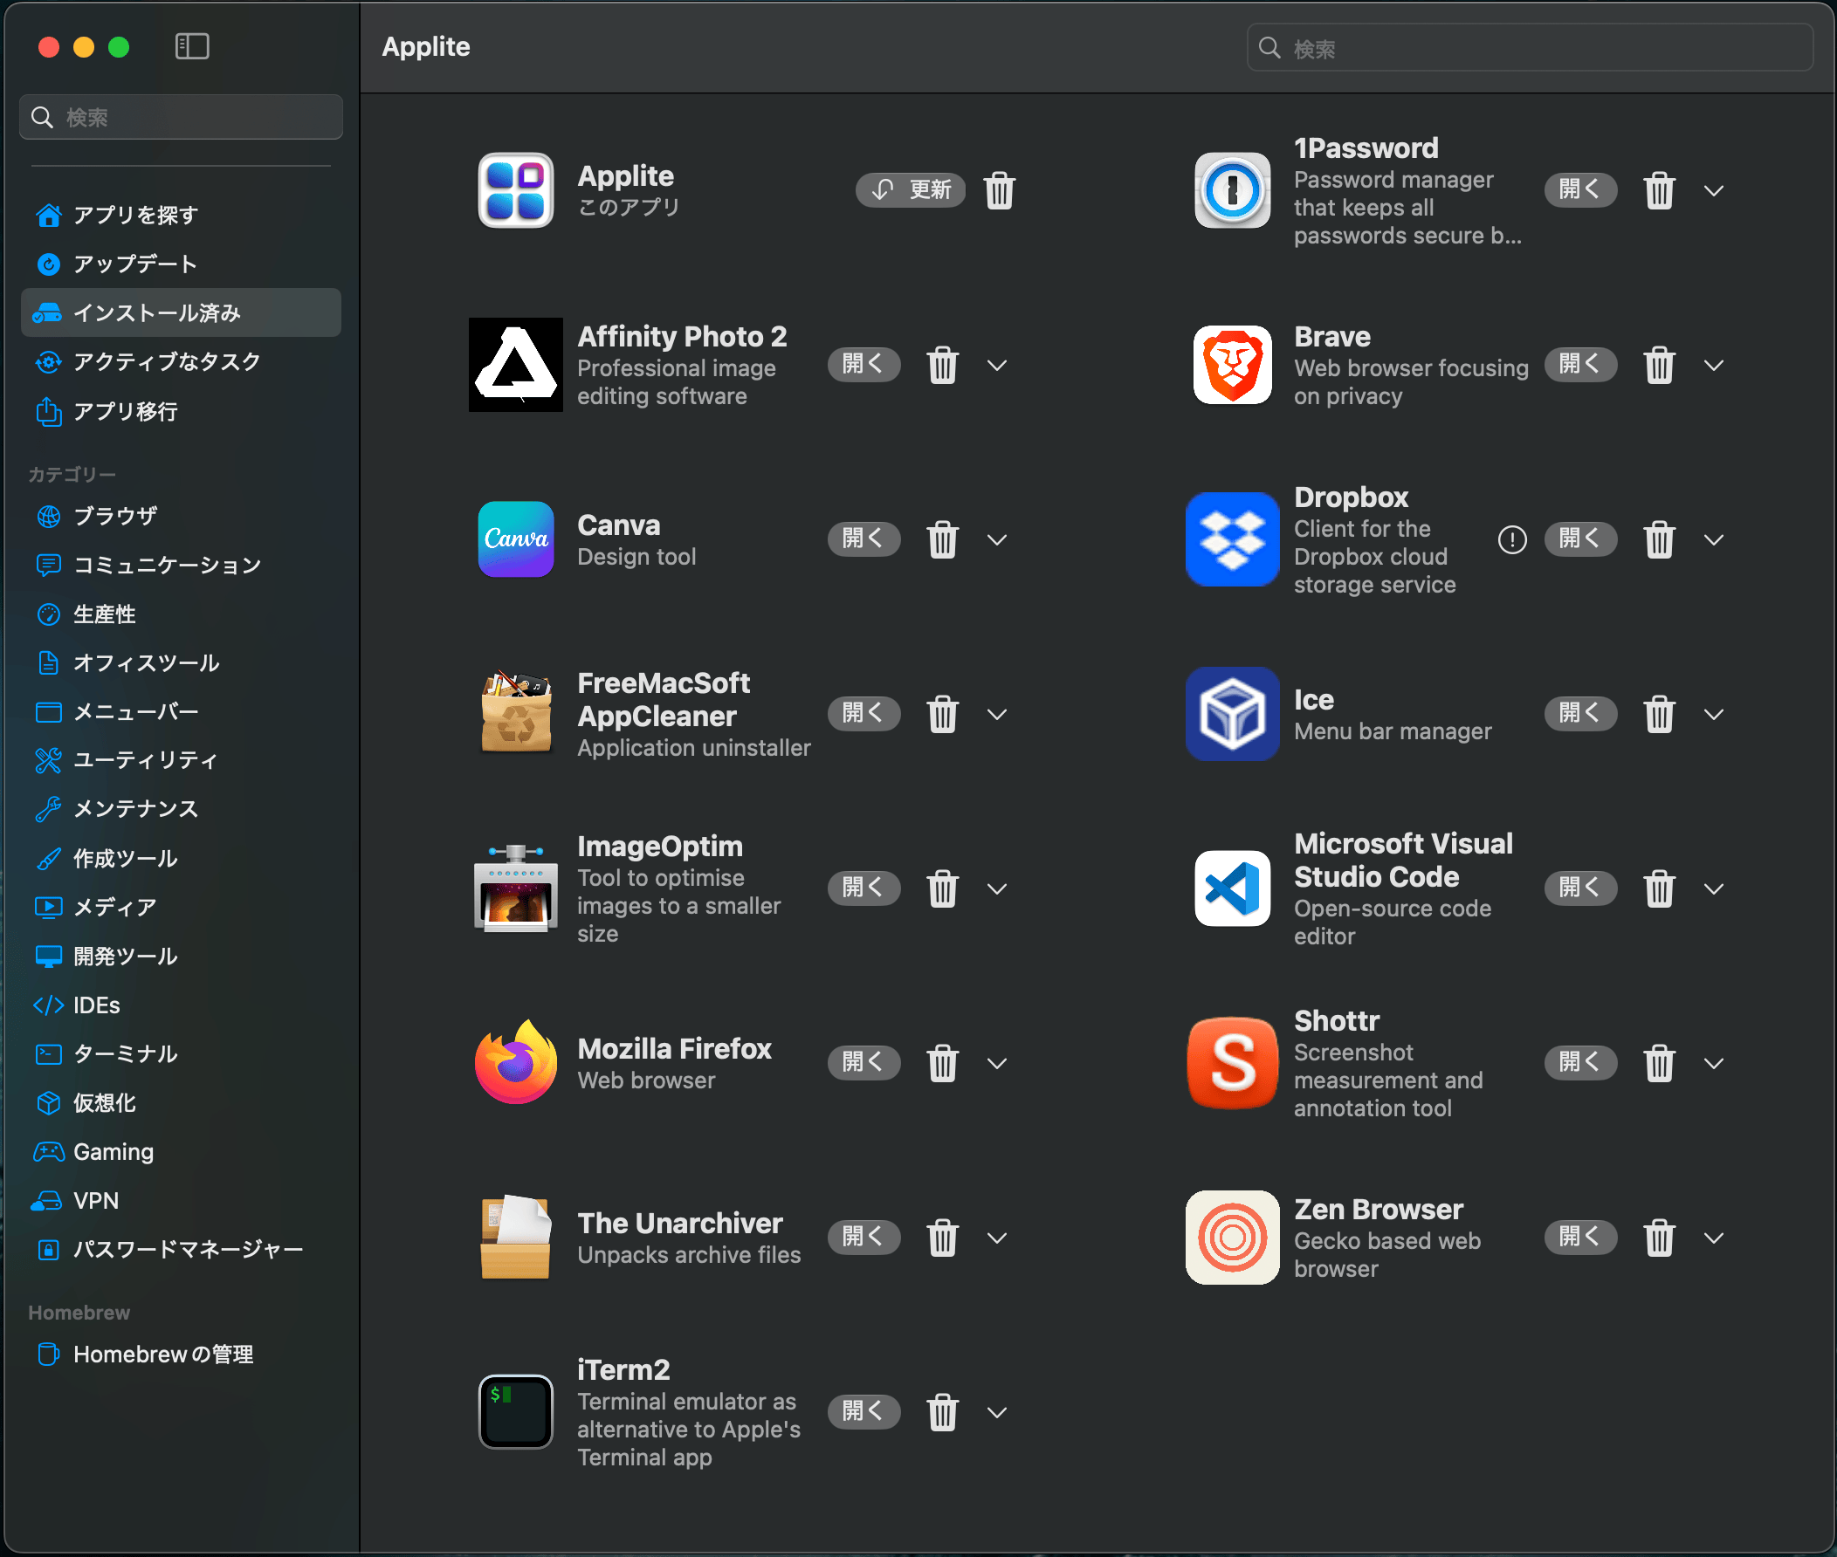Open the dropdown chevron for Mozilla Firefox
Image resolution: width=1837 pixels, height=1557 pixels.
(x=996, y=1063)
